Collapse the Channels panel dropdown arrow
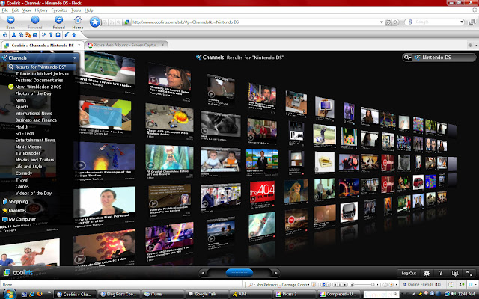 (x=75, y=58)
